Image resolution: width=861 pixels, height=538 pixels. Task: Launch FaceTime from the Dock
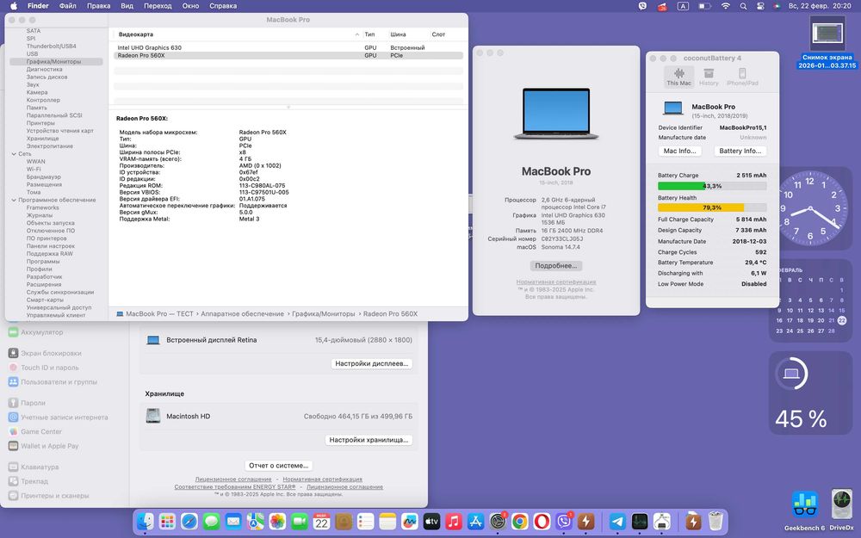pos(300,521)
